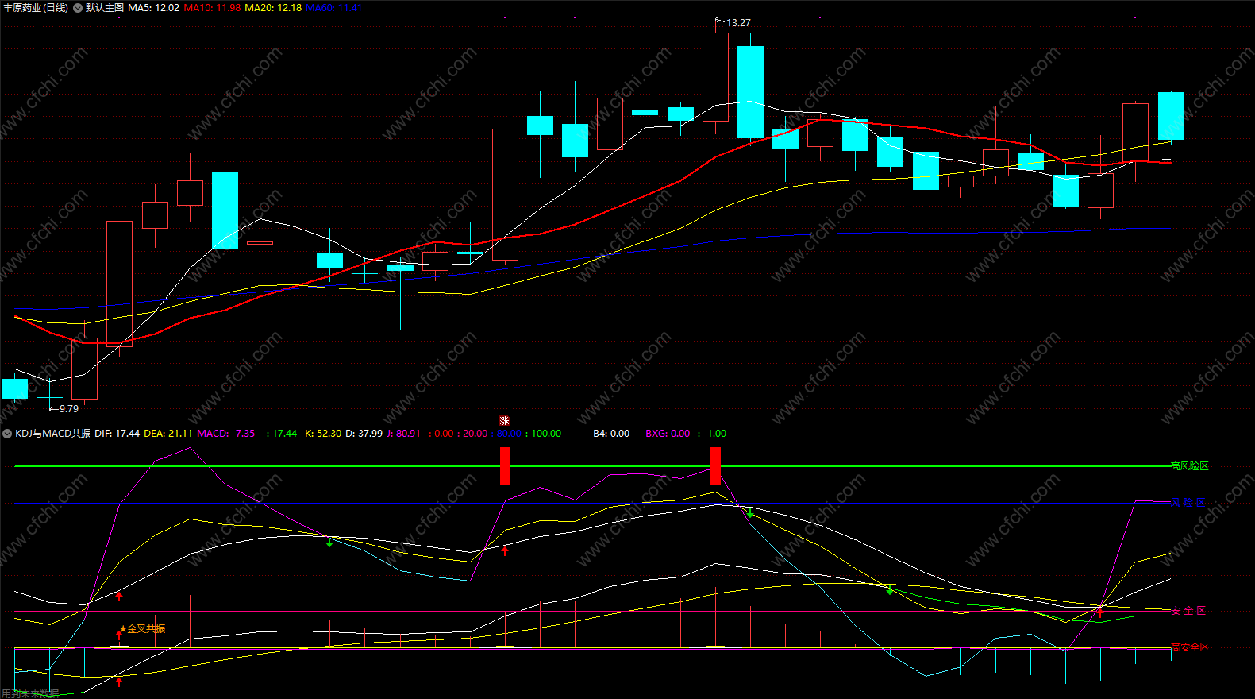Select the DIF: 17.44 value

117,434
